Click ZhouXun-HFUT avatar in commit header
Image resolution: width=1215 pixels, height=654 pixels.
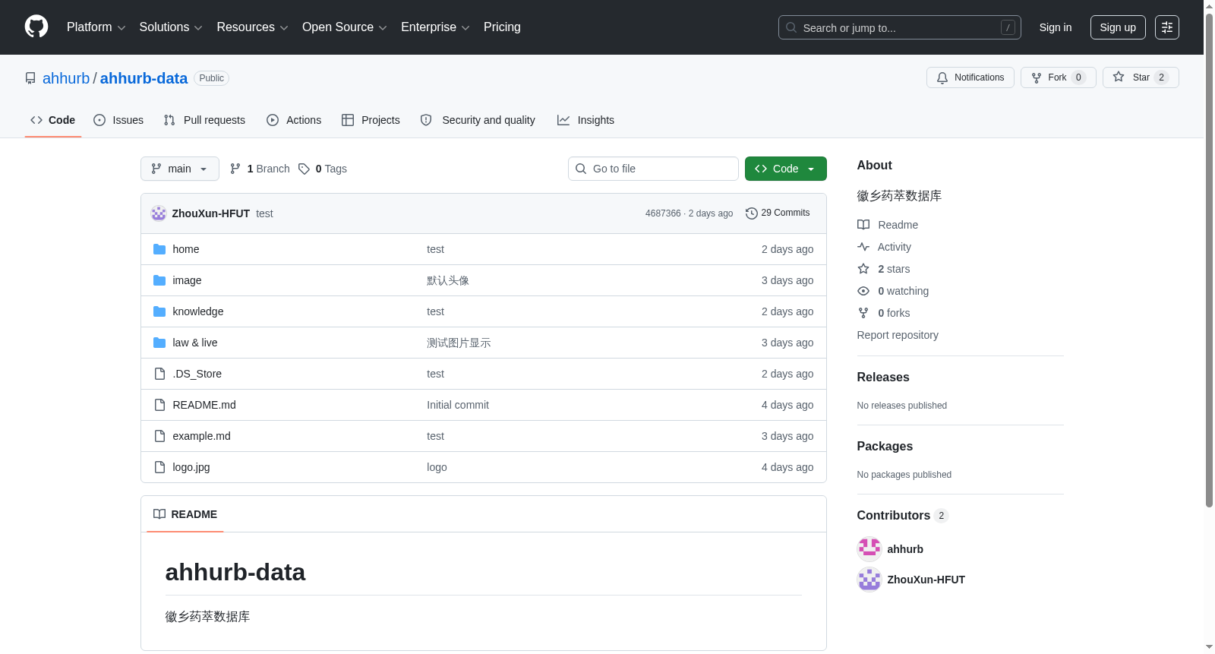tap(159, 213)
